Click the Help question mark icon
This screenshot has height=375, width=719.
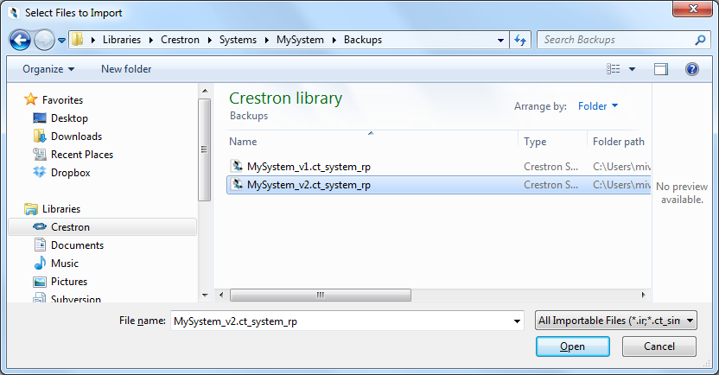(692, 69)
